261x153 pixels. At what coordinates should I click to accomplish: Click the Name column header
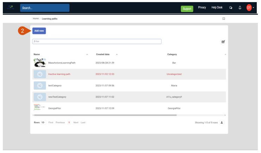click(37, 55)
